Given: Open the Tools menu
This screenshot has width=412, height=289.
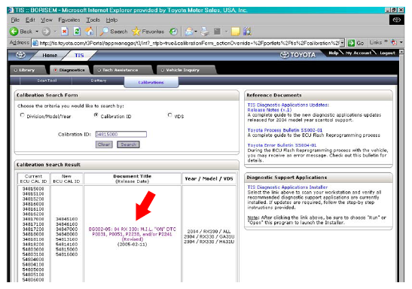Looking at the screenshot, I should pyautogui.click(x=93, y=20).
